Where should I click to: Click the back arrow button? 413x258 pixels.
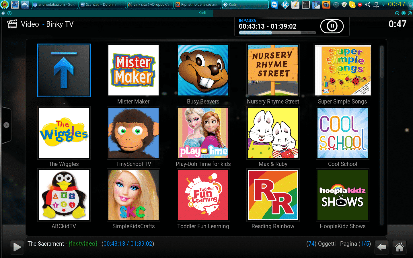[x=381, y=247]
